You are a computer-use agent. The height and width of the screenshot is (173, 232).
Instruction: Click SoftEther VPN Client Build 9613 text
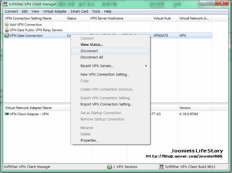coord(190,167)
